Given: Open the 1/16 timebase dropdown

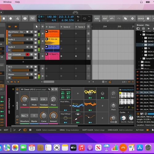Looking at the screenshot, I should tap(44, 99).
